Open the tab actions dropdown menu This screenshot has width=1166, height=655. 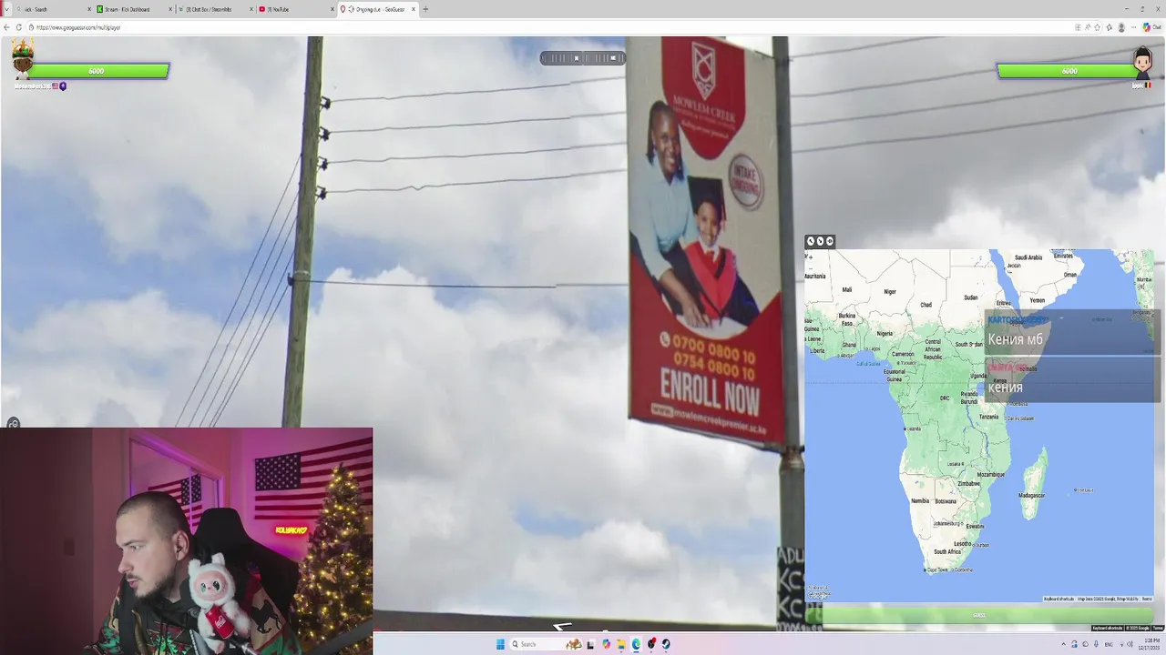click(x=5, y=9)
